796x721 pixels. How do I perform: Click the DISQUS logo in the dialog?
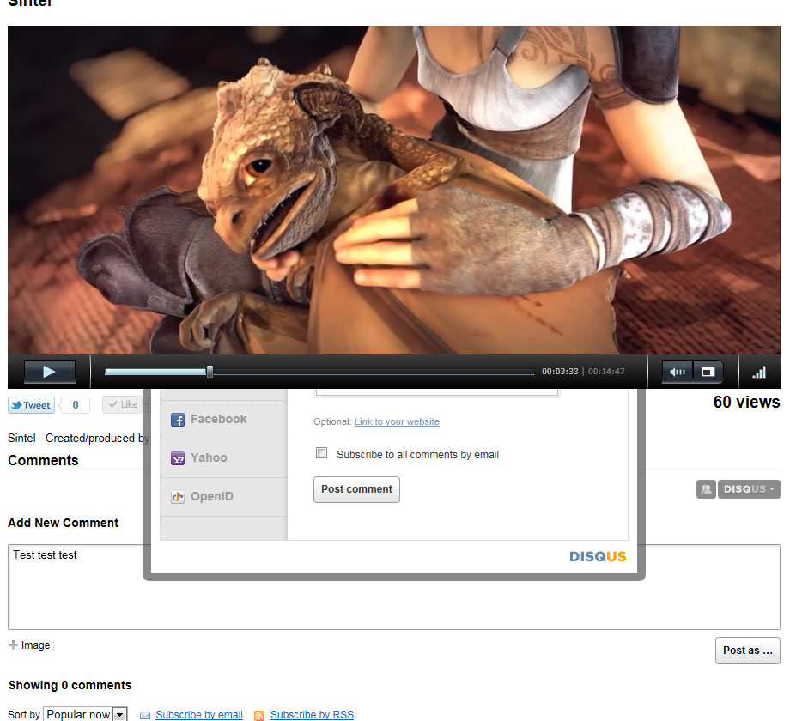pos(598,556)
